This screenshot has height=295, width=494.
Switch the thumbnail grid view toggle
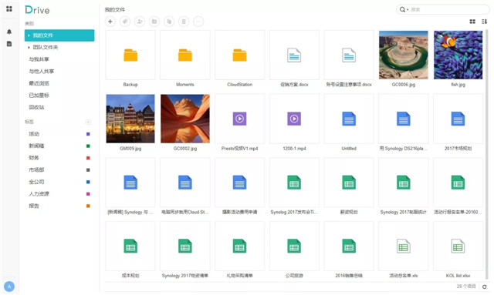(x=472, y=22)
